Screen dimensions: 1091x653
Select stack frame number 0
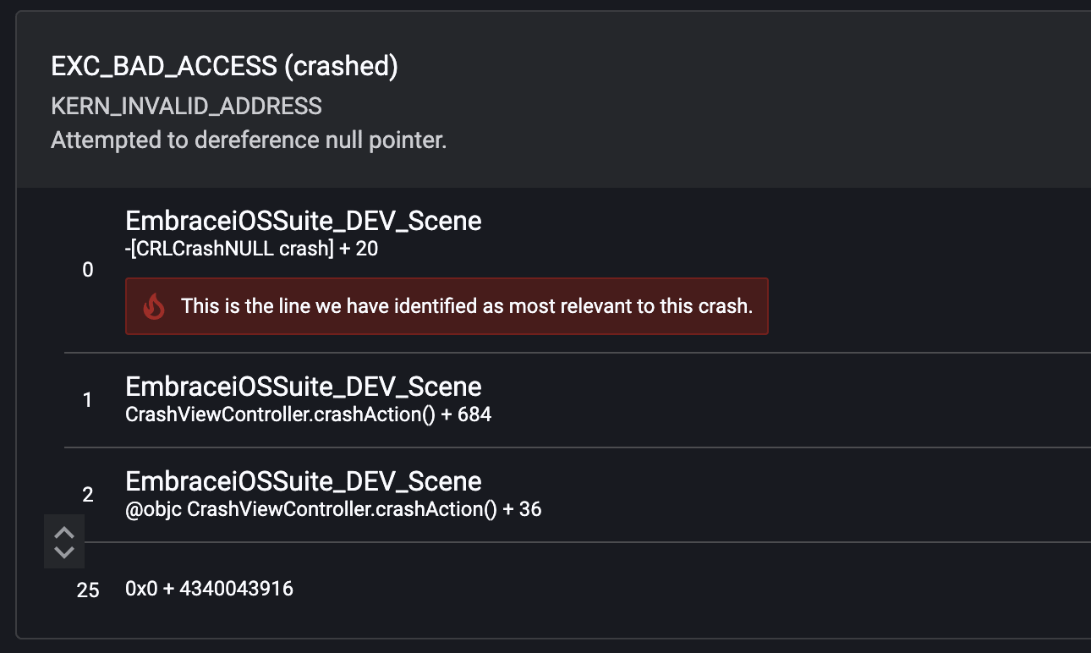88,270
